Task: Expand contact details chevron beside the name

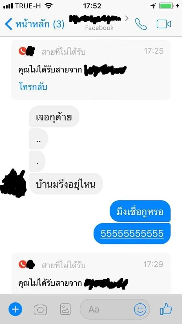Action: click(127, 19)
